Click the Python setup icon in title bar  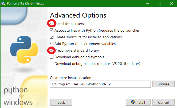[x=3, y=3]
